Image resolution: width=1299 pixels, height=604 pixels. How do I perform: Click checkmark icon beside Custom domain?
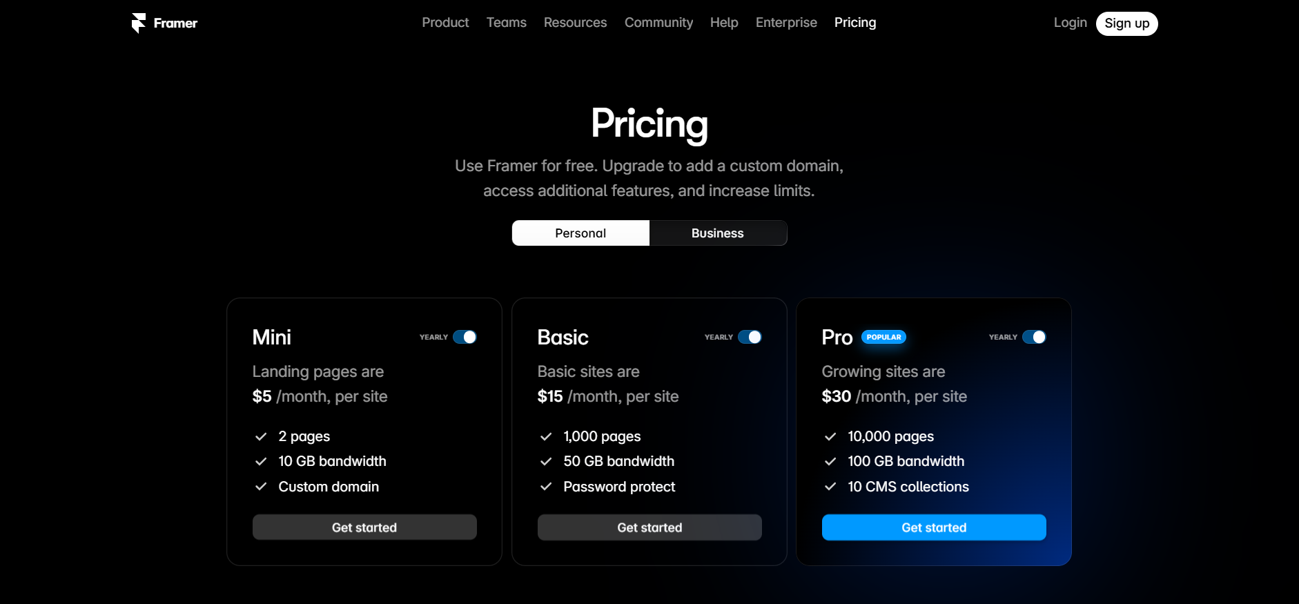click(x=261, y=487)
